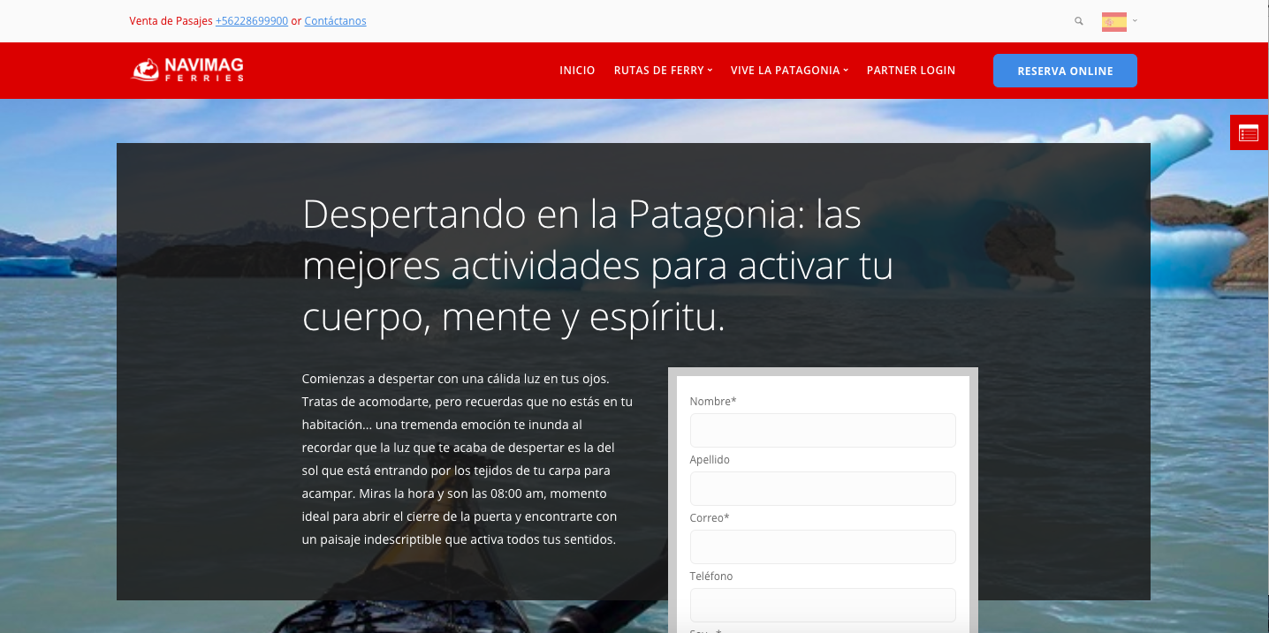Expand the Rutas de Ferry menu
The image size is (1269, 633).
(x=663, y=71)
